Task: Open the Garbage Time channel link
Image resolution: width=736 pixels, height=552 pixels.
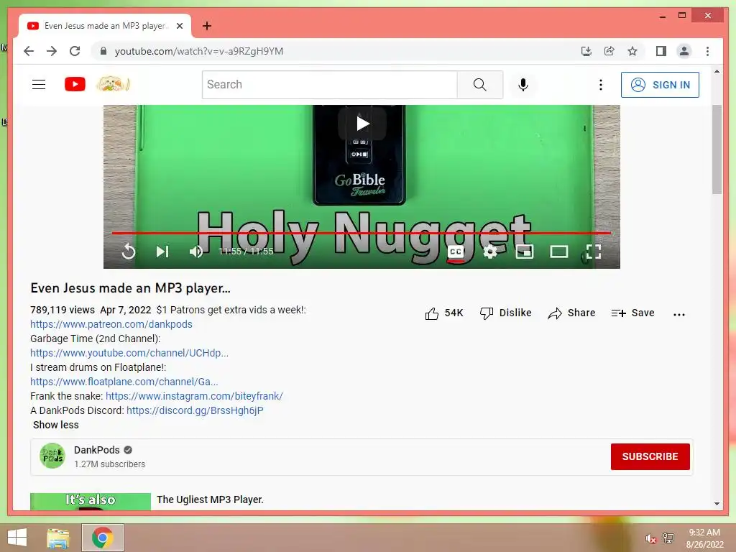Action: (x=129, y=353)
